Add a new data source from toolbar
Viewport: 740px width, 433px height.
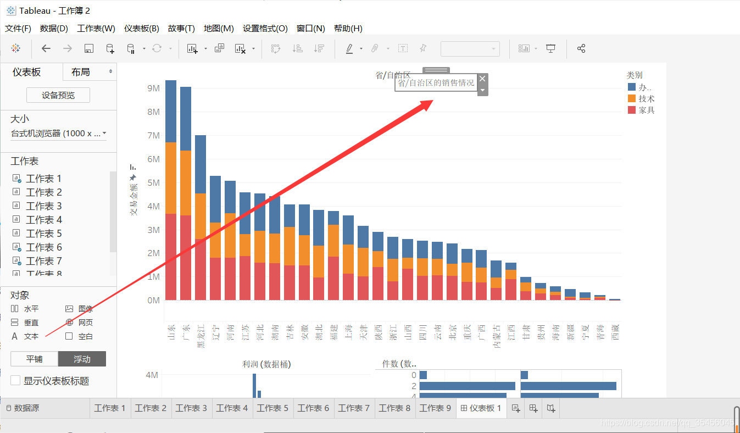tap(110, 48)
